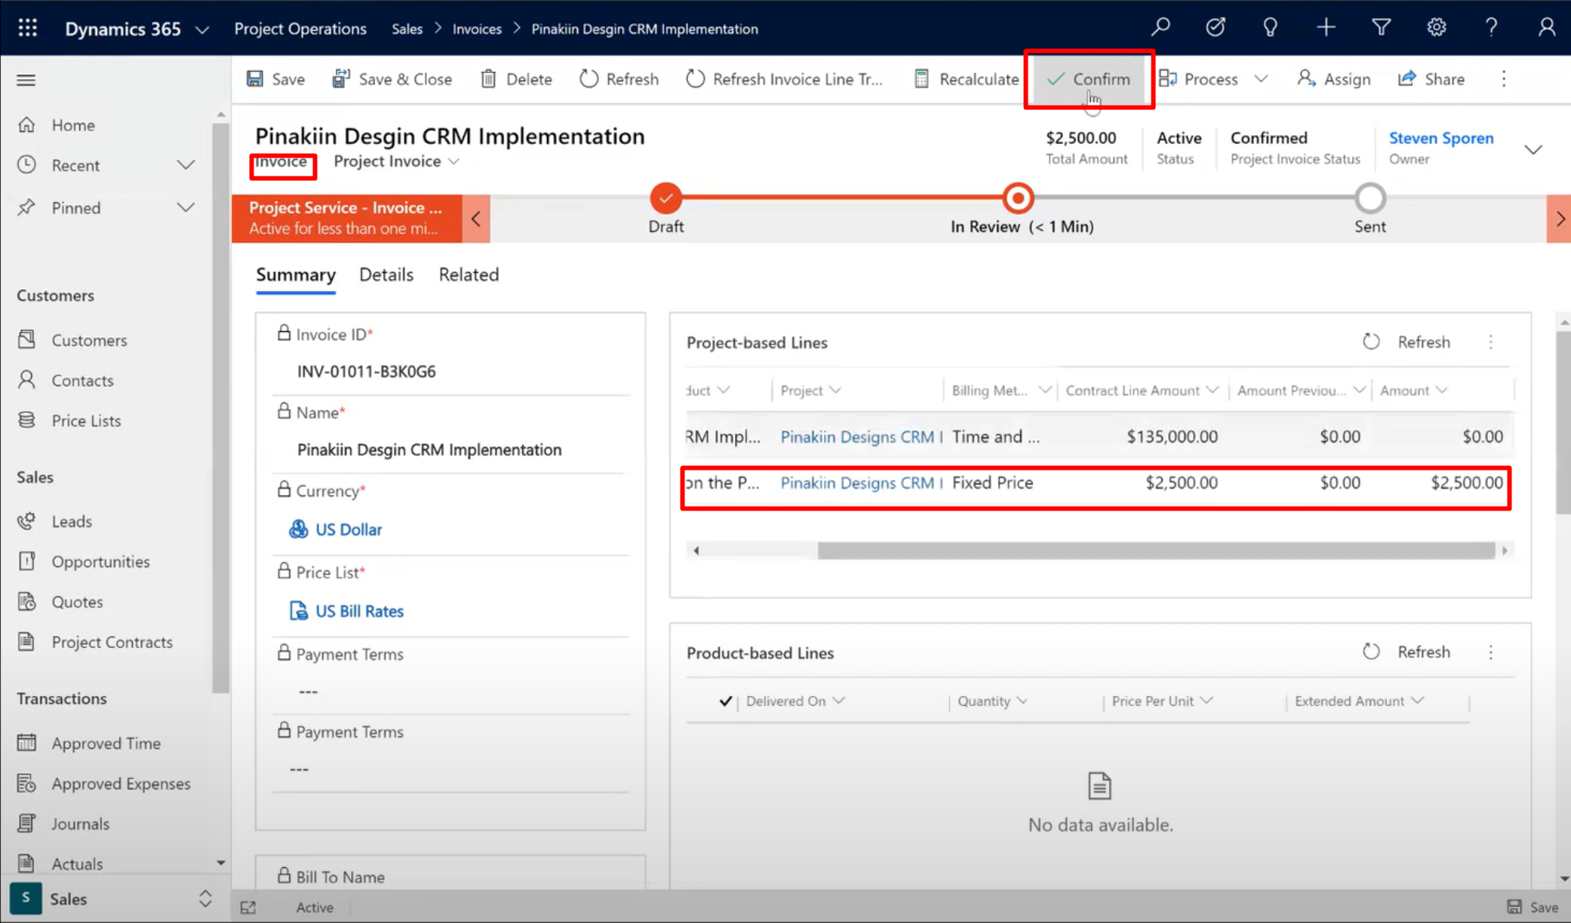The width and height of the screenshot is (1571, 923).
Task: Click the Confirm button
Action: click(x=1089, y=78)
